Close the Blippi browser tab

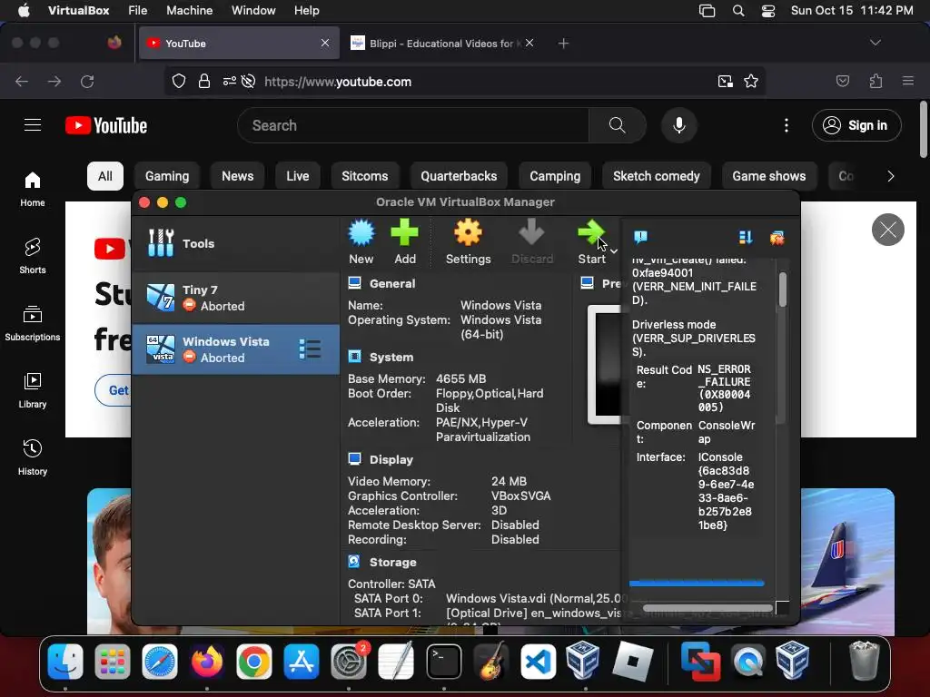[529, 43]
